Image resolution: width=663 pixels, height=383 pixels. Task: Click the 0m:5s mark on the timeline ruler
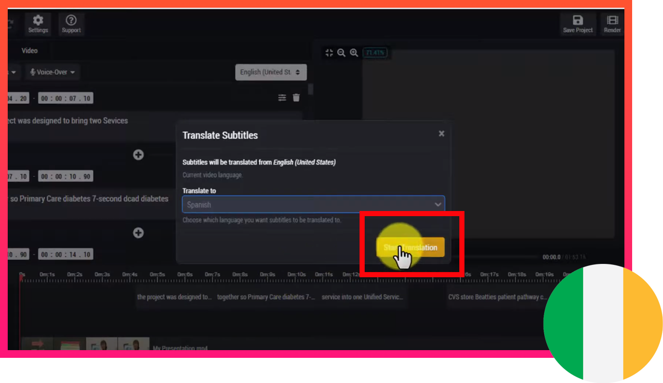click(157, 275)
